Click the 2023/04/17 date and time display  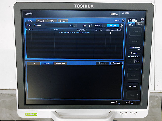pos(132,20)
